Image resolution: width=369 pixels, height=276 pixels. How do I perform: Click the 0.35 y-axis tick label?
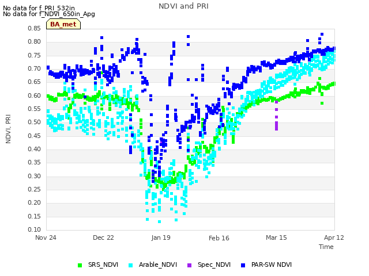(x=35, y=162)
